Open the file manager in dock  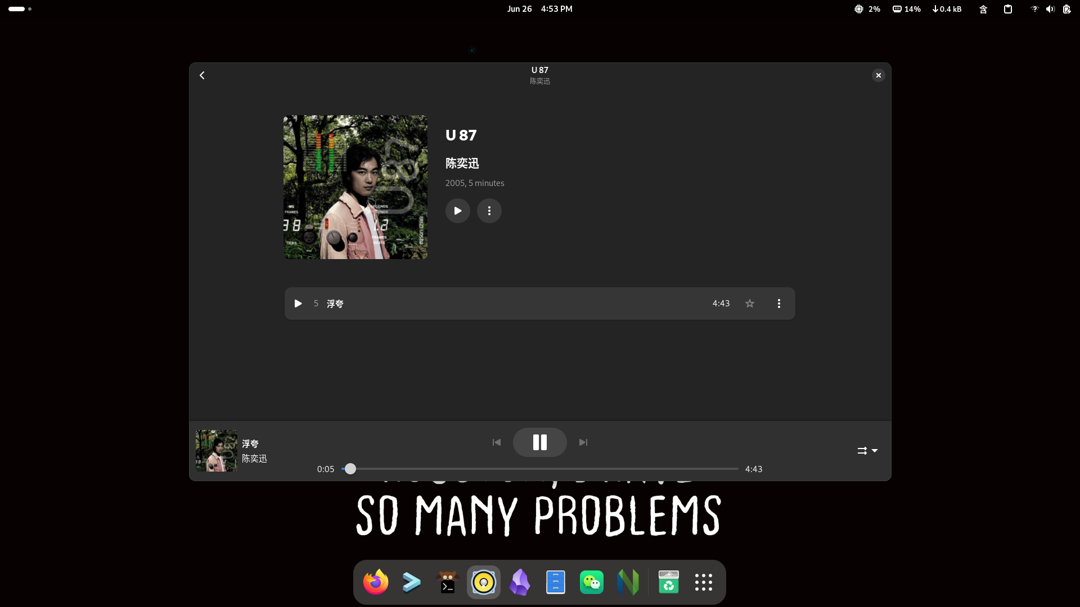pos(556,582)
